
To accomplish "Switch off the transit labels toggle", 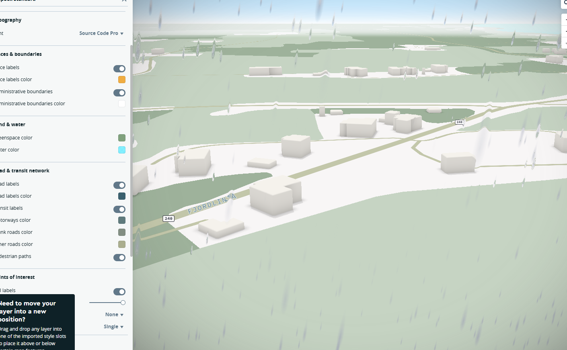I will pos(119,209).
